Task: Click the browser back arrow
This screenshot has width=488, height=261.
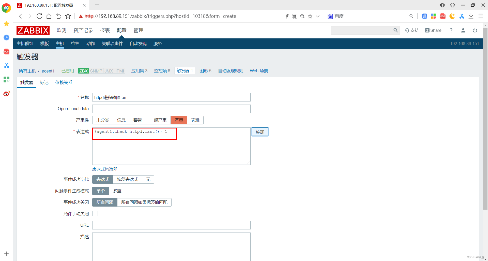Action: pos(21,16)
